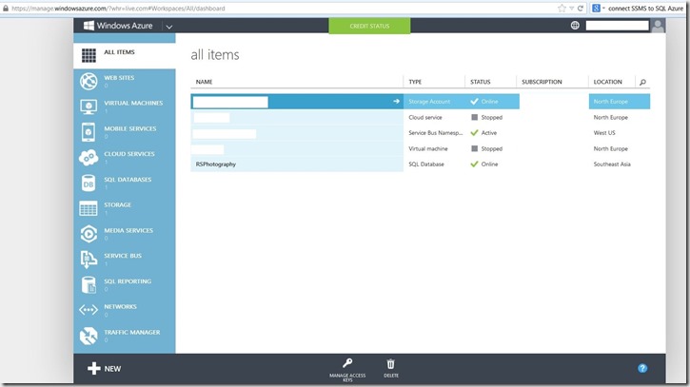690x387 pixels.
Task: Open the help question mark icon
Action: coord(642,368)
